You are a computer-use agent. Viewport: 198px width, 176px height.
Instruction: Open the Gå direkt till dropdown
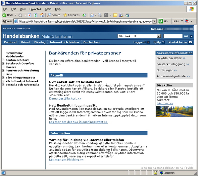pyautogui.click(x=139, y=36)
